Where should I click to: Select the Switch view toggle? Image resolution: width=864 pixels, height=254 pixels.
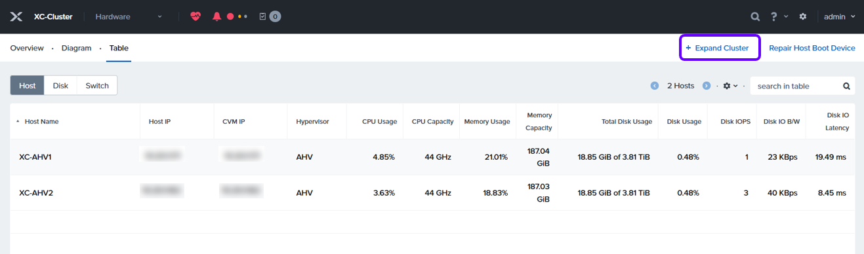pos(97,86)
